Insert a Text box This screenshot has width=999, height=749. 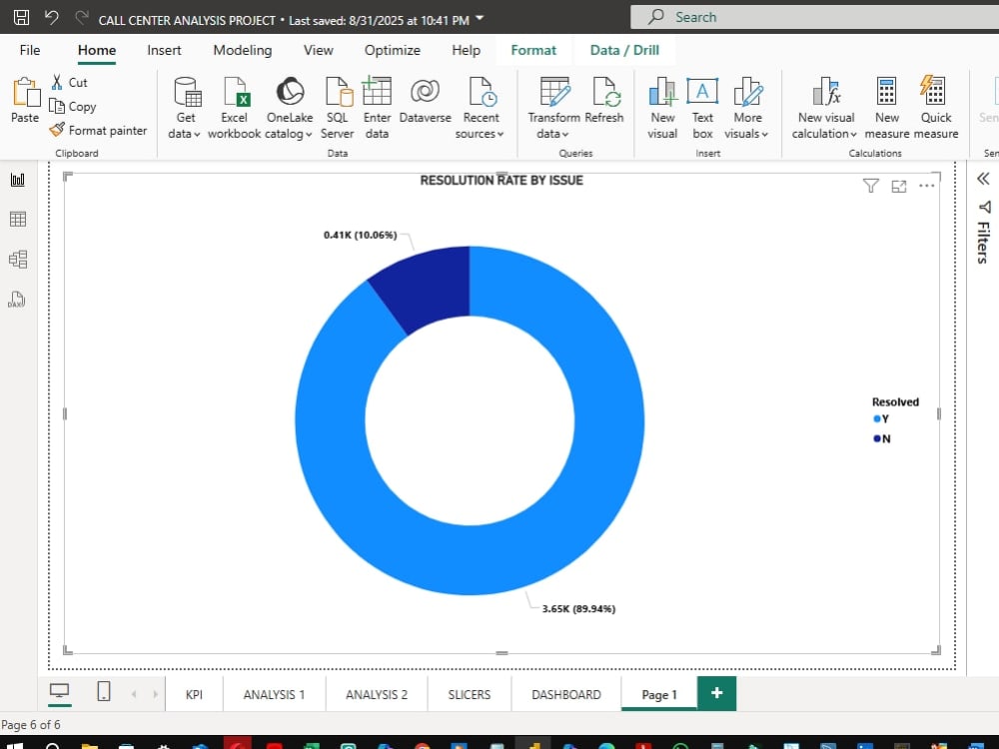[x=702, y=108]
